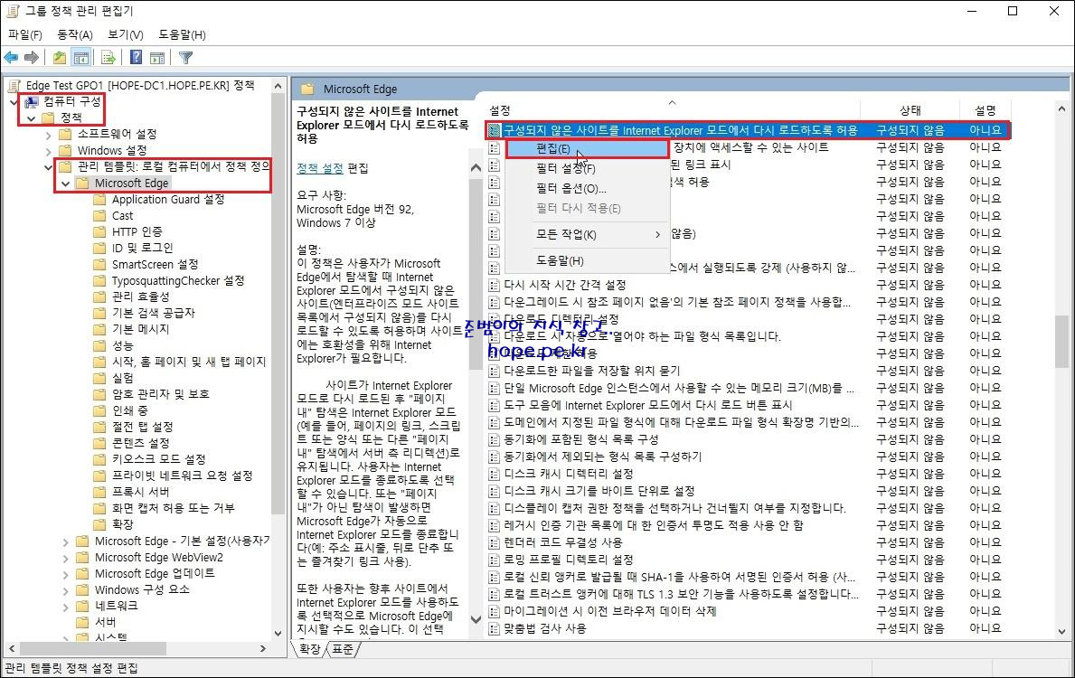Click the 키오스크 모드 설정 folder icon

100,459
